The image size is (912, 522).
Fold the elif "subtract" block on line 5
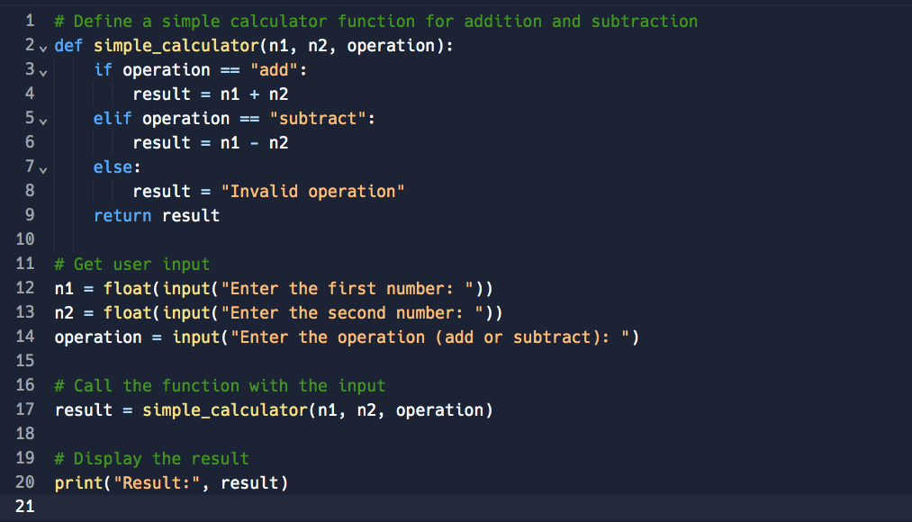42,119
